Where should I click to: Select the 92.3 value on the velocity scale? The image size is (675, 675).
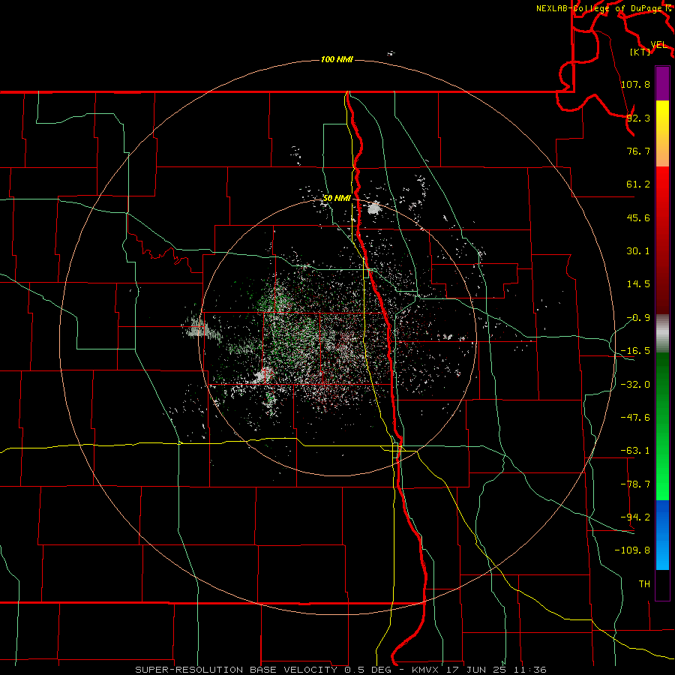point(638,118)
